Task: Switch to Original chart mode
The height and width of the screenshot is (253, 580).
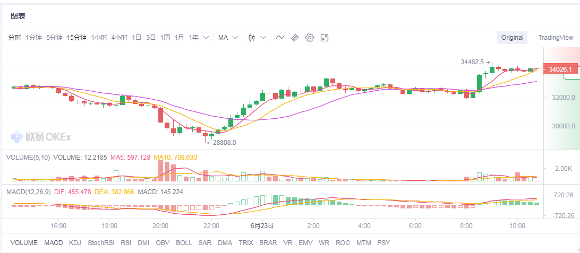Action: [512, 38]
